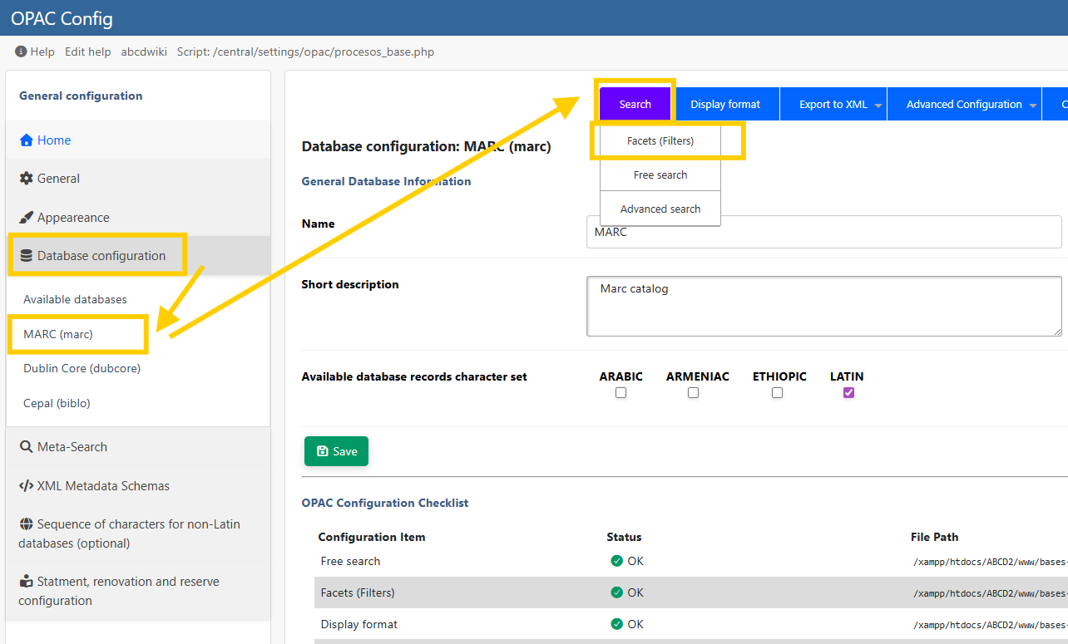1068x644 pixels.
Task: Click the General gear icon
Action: (x=27, y=179)
